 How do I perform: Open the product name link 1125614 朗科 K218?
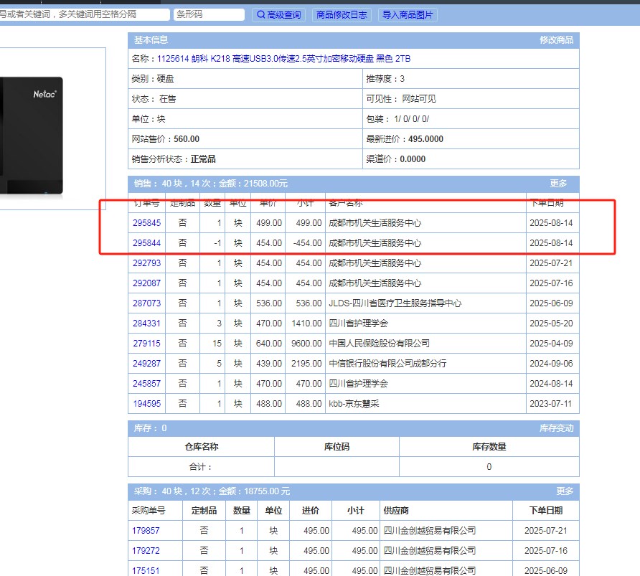tap(283, 59)
